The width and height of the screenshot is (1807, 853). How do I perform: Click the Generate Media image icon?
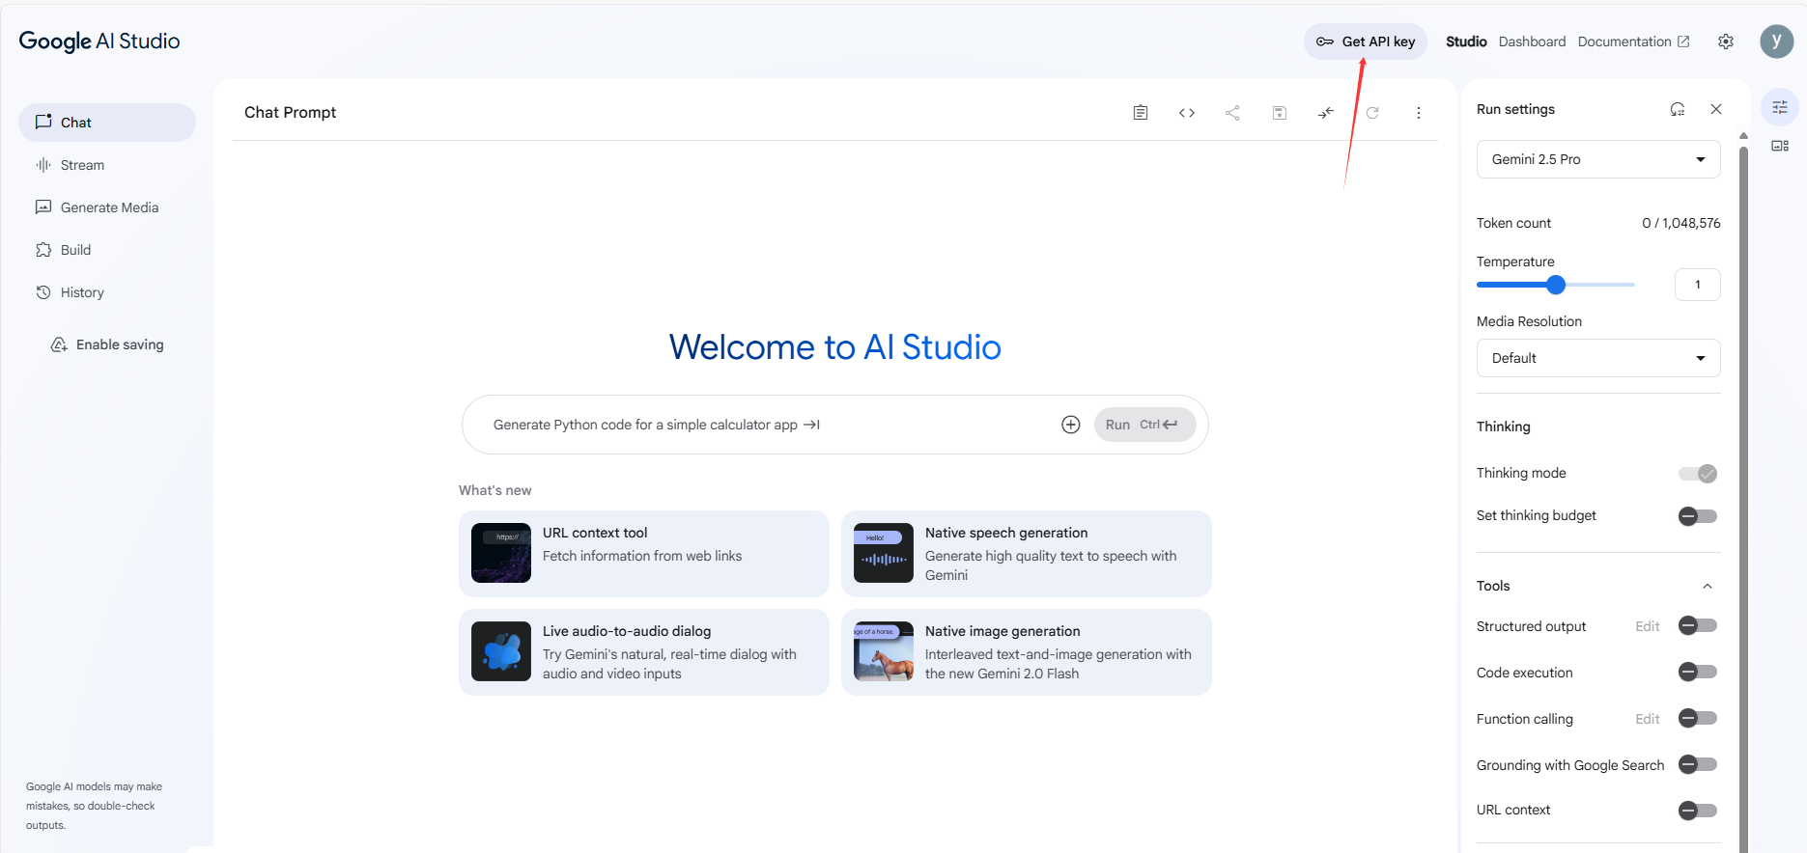coord(43,207)
